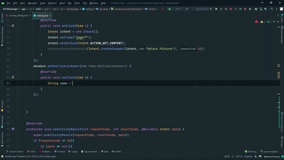Click the user account avatar icon top-right
This screenshot has width=284, height=160.
[x=281, y=9]
